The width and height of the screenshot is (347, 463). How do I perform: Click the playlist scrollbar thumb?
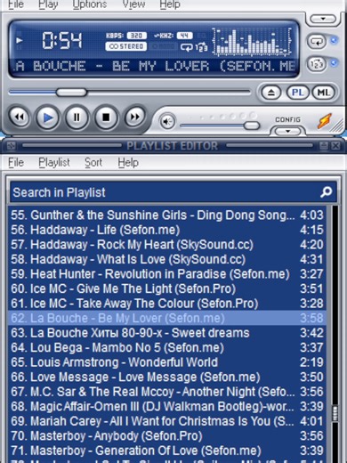point(335,413)
